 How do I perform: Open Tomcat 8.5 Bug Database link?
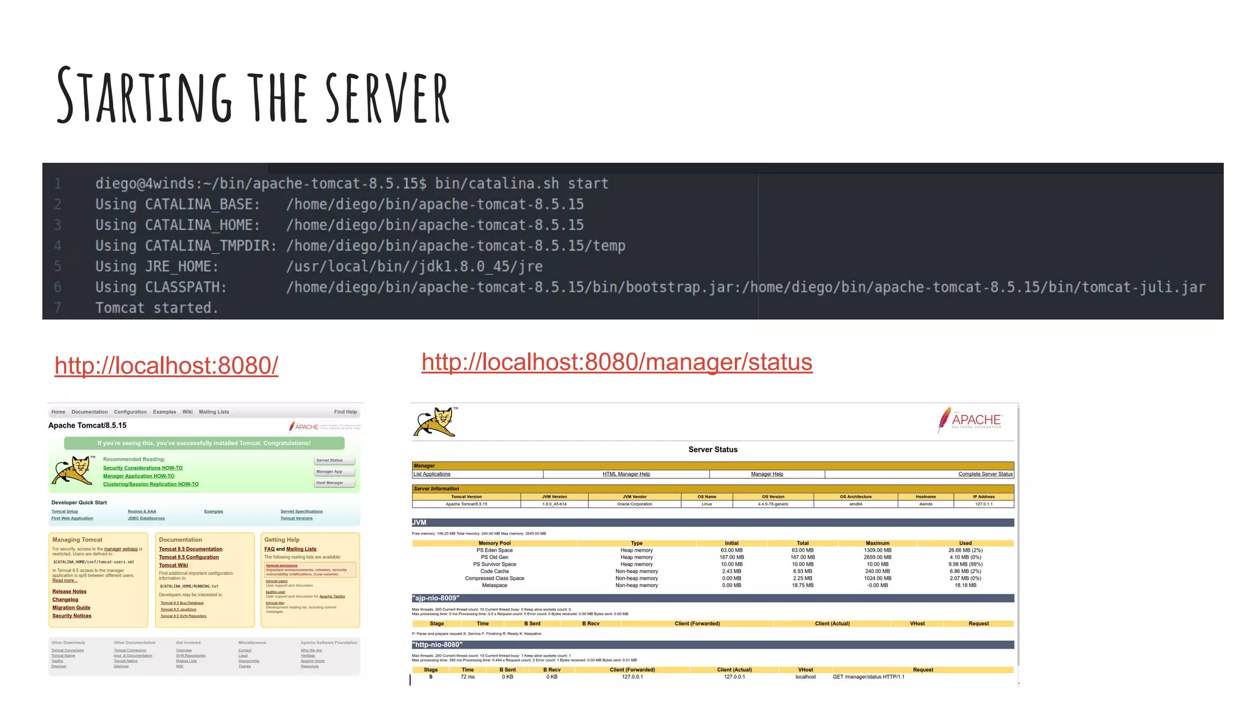pos(182,603)
